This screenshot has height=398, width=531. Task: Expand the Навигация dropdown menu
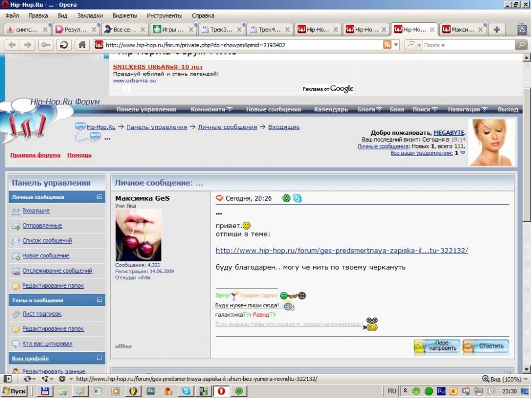click(x=485, y=109)
